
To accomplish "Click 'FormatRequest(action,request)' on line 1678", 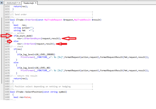I will 82,70.
